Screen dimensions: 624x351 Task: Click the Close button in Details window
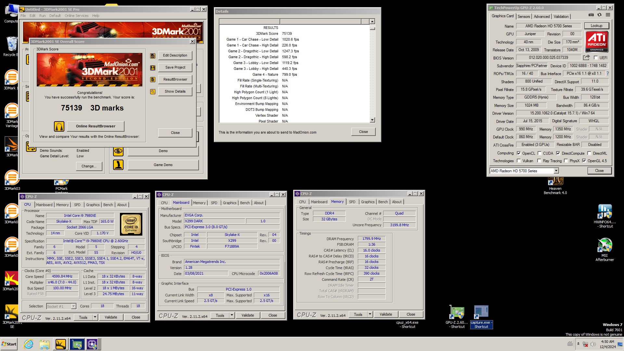pyautogui.click(x=363, y=132)
